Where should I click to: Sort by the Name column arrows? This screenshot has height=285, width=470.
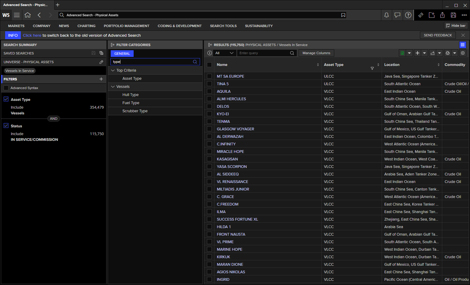318,65
